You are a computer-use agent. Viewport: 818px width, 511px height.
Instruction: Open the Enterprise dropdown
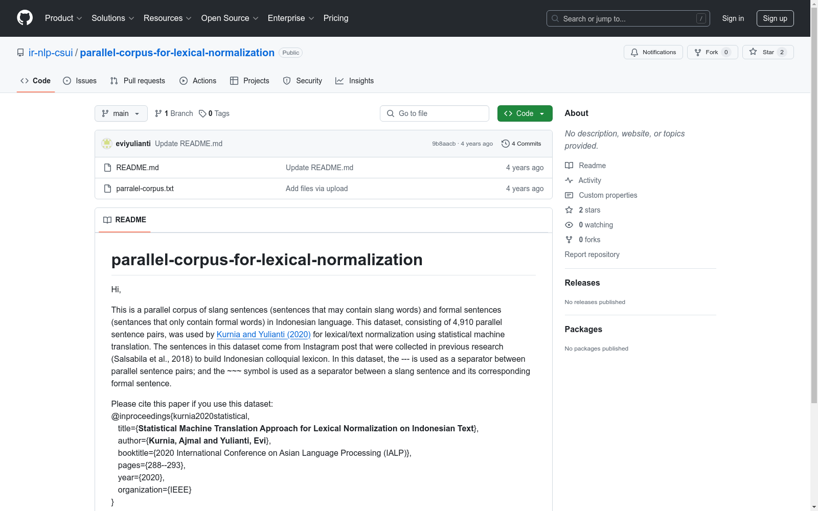[x=291, y=18]
